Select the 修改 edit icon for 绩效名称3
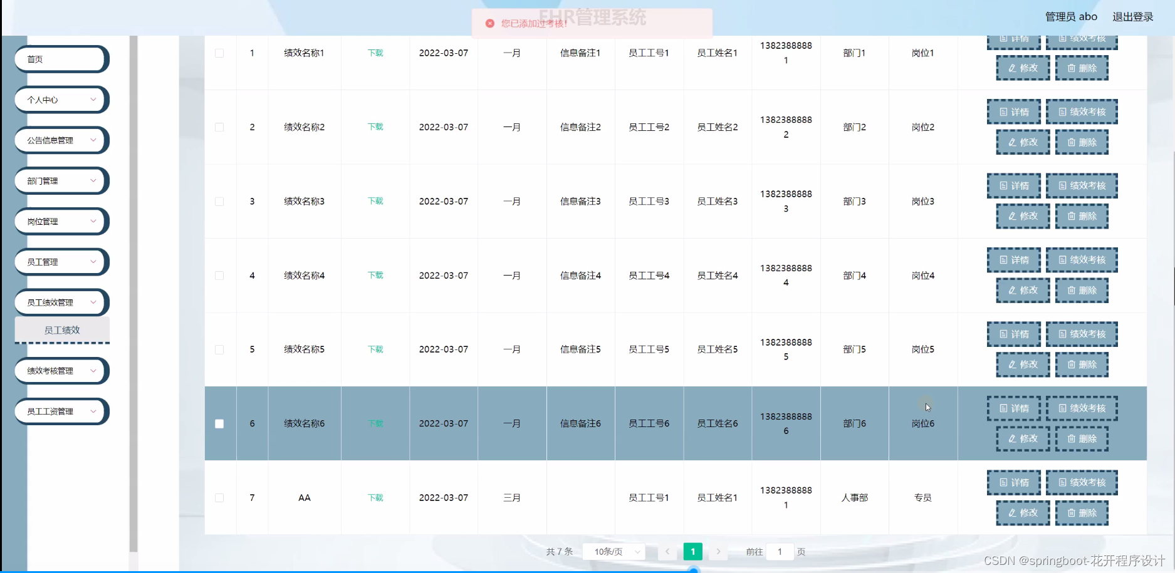The image size is (1175, 573). pos(1022,216)
